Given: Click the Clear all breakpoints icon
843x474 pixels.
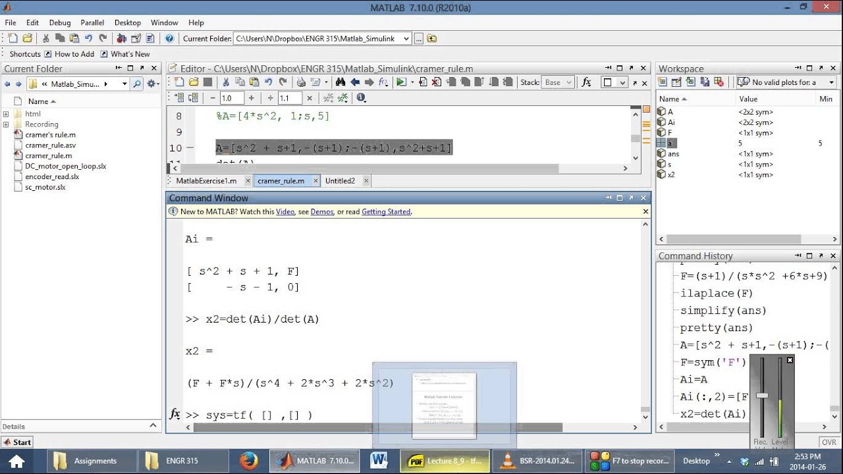Looking at the screenshot, I should 437,82.
